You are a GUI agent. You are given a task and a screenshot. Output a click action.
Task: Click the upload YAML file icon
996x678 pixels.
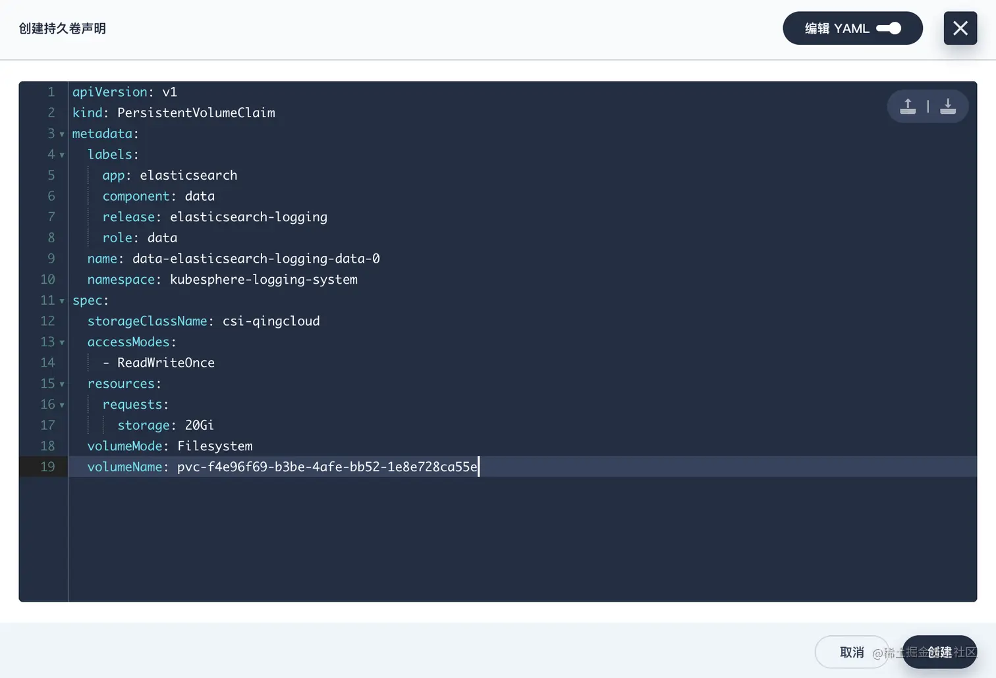[x=908, y=107]
